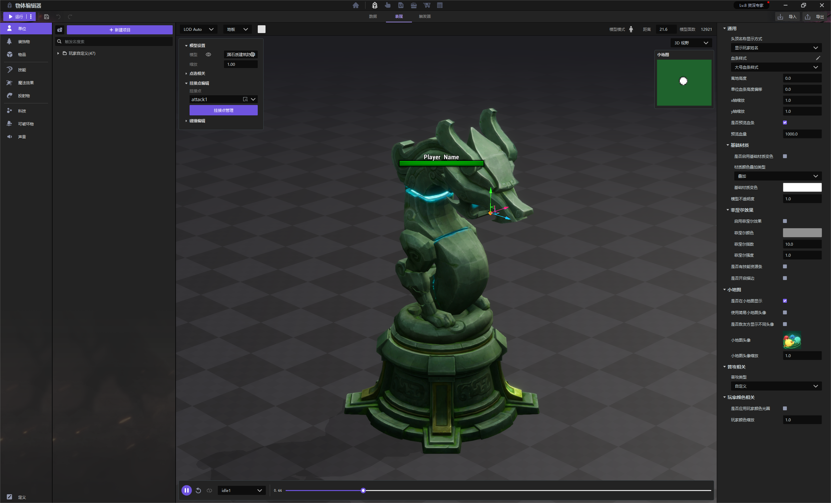
Task: Uncheck 是否在小地图显示 checkbox
Action: tap(785, 301)
